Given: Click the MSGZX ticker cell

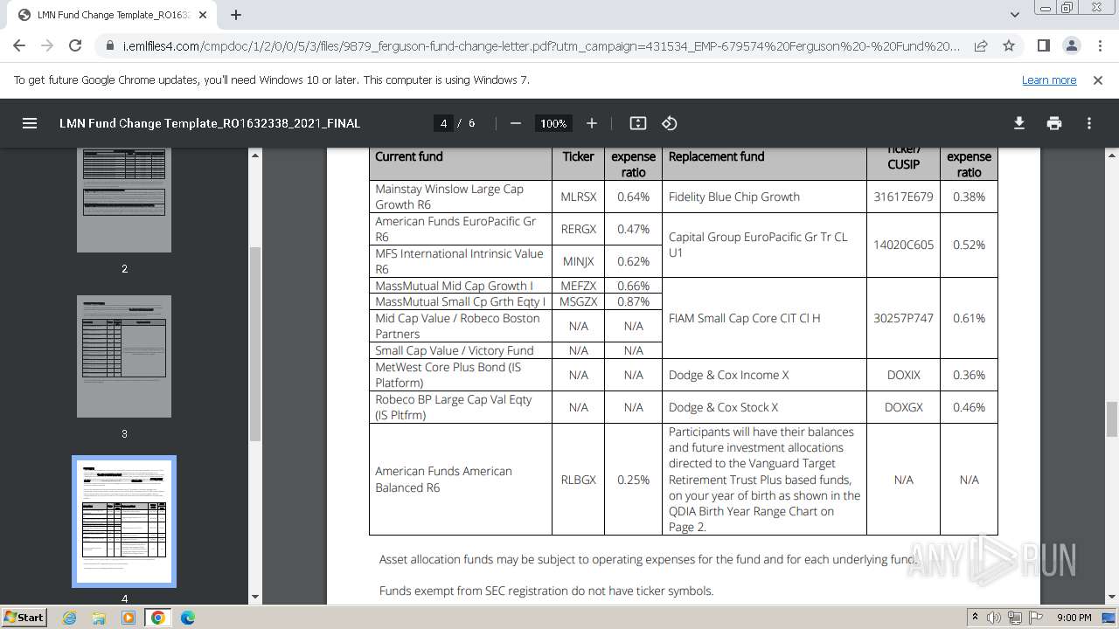Looking at the screenshot, I should click(578, 301).
